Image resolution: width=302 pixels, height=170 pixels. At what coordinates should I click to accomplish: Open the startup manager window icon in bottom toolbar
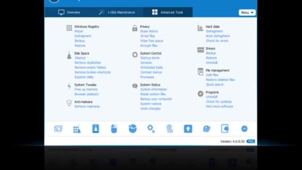[59, 129]
